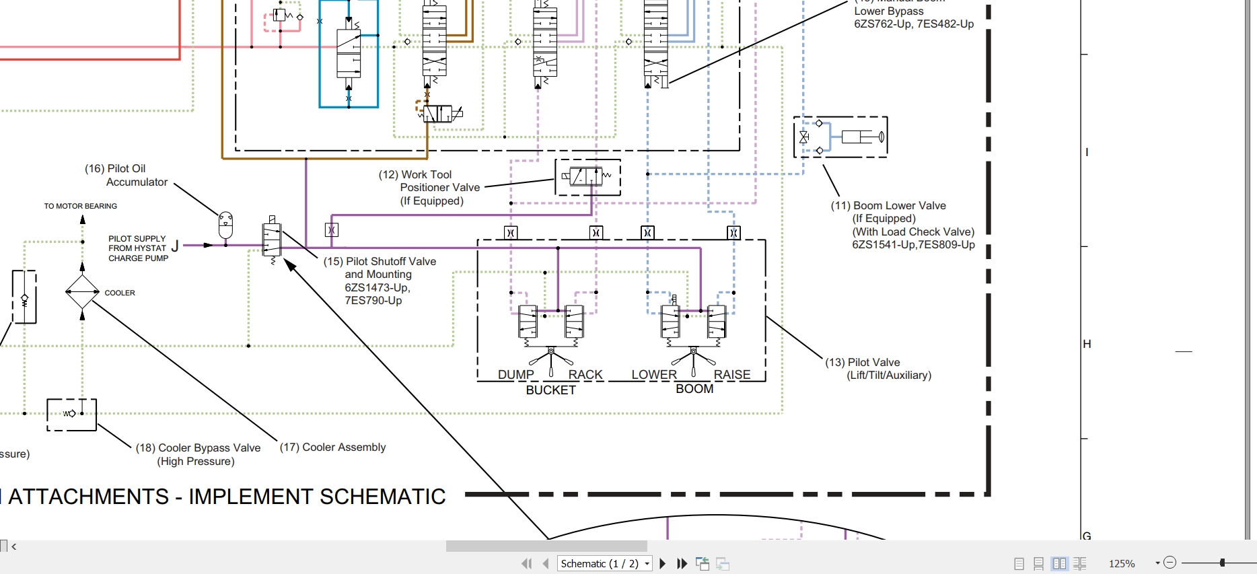Click the zoom slider handle

[1222, 563]
